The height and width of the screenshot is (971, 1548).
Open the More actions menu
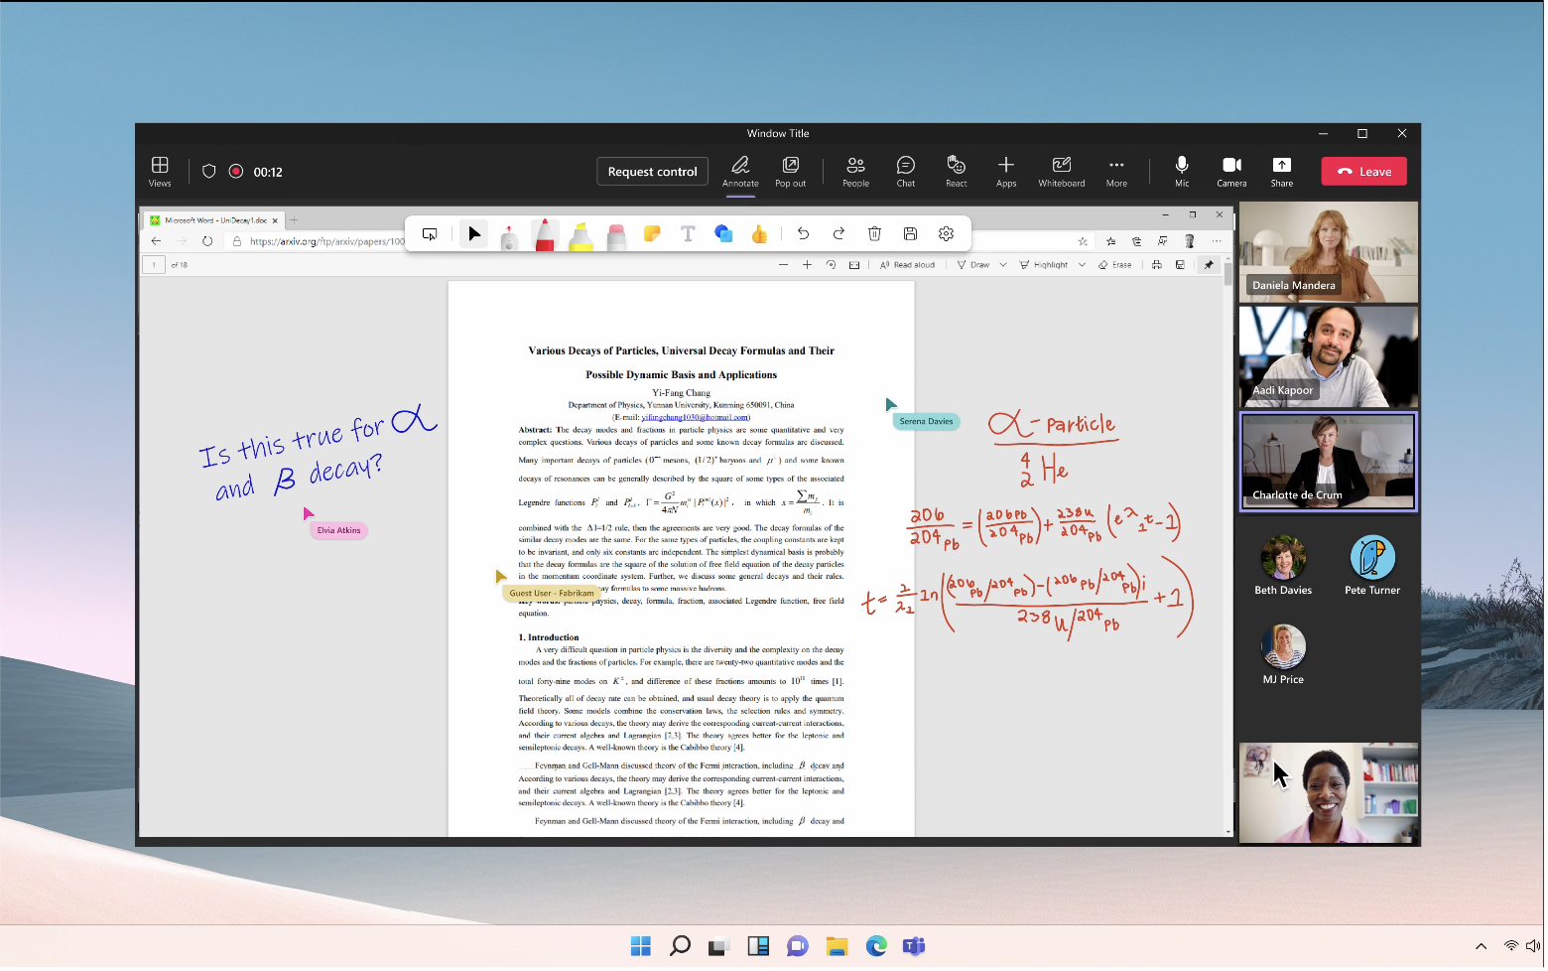(1116, 171)
